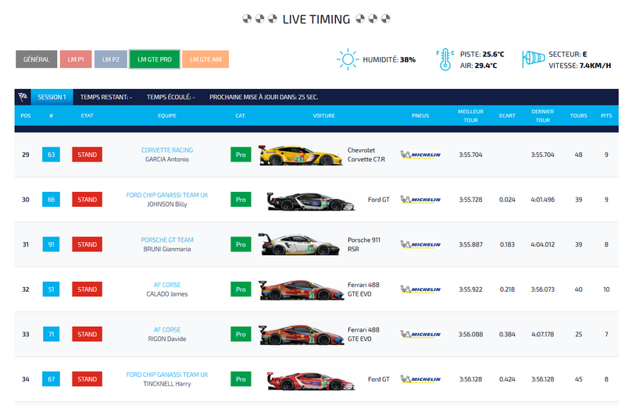Image resolution: width=625 pixels, height=405 pixels.
Task: Click the STAND status for car 66
Action: tap(87, 200)
